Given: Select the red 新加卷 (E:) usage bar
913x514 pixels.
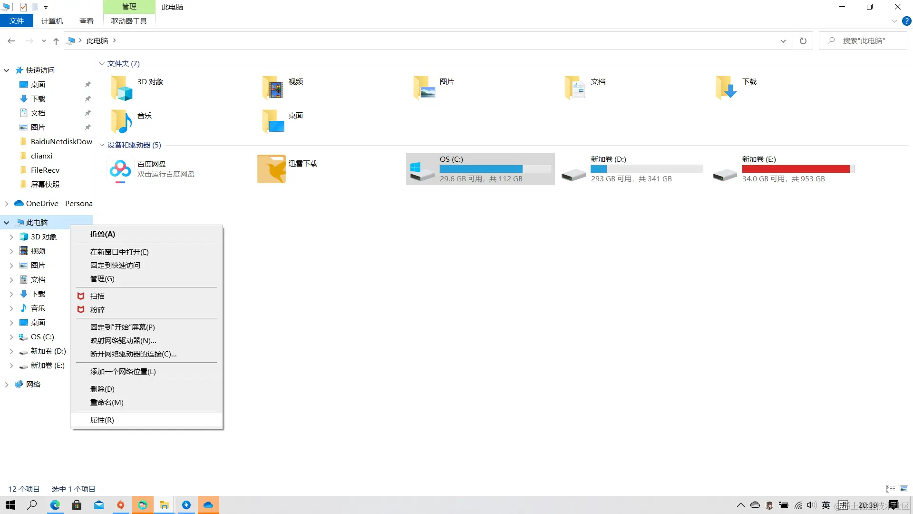Looking at the screenshot, I should 797,169.
